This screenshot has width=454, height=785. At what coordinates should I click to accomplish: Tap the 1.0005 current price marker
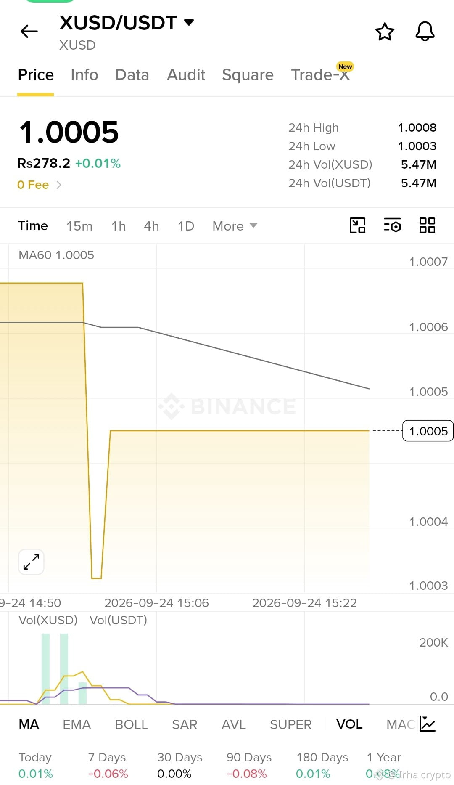(428, 431)
